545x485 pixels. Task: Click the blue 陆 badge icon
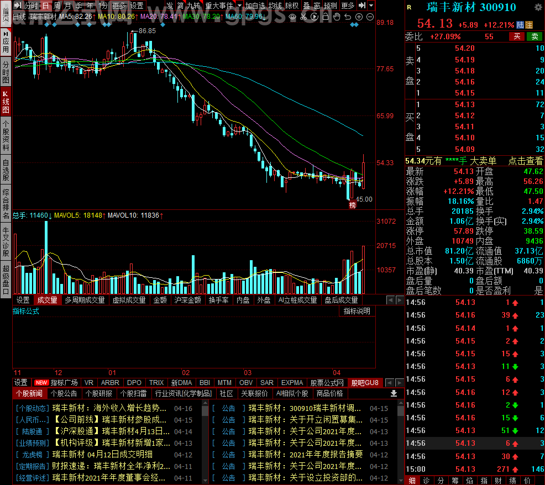520,25
